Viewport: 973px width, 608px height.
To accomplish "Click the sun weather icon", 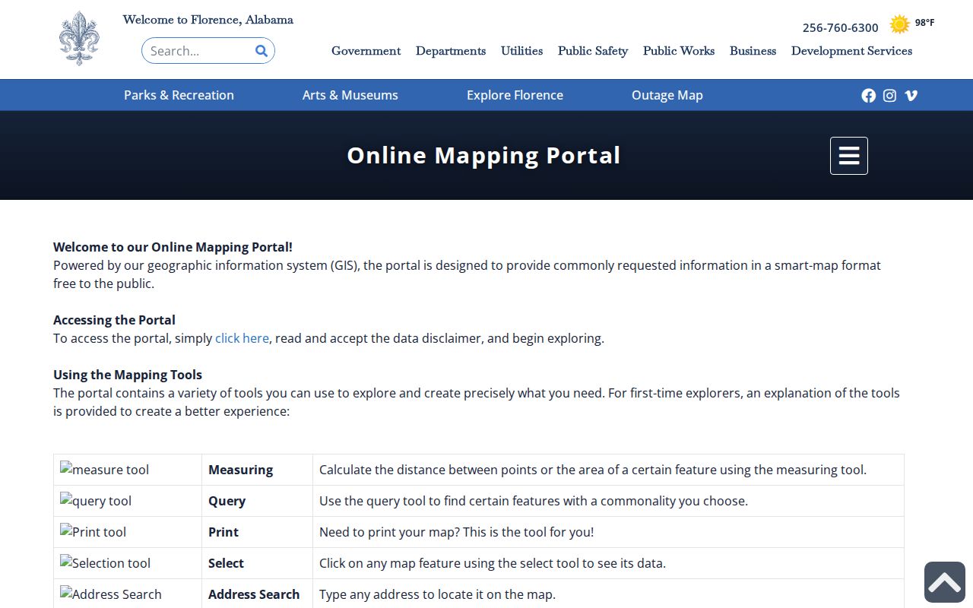I will pyautogui.click(x=899, y=24).
